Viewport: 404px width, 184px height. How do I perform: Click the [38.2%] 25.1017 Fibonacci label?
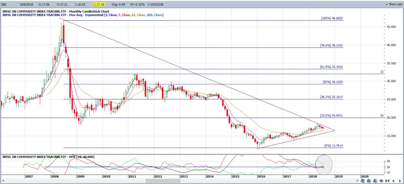pos(331,97)
